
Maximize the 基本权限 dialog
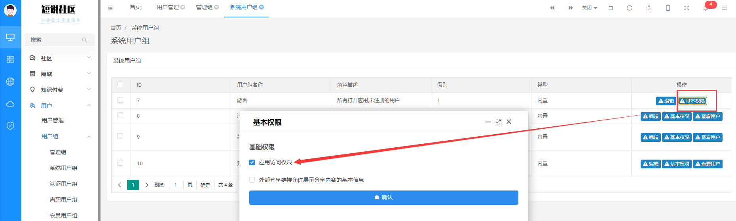pyautogui.click(x=499, y=122)
